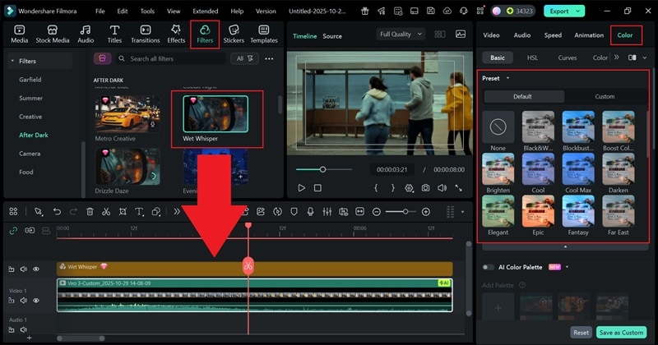This screenshot has height=345, width=658.
Task: Open the Titles panel
Action: (x=114, y=34)
